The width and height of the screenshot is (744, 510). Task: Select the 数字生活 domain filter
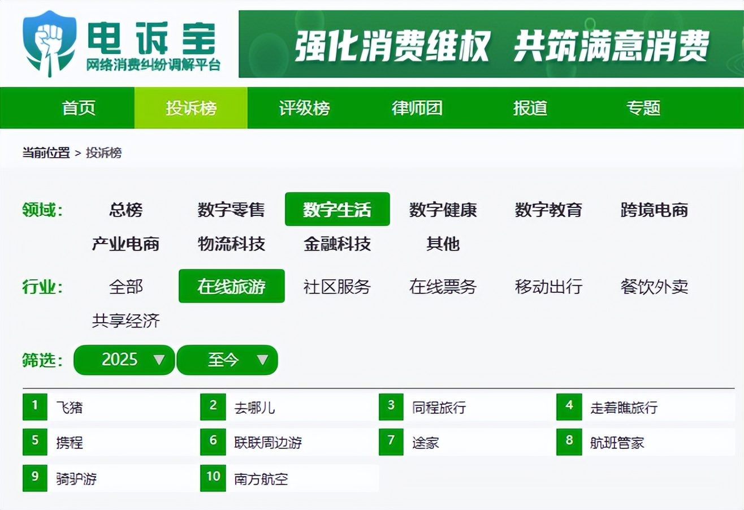[x=338, y=209]
